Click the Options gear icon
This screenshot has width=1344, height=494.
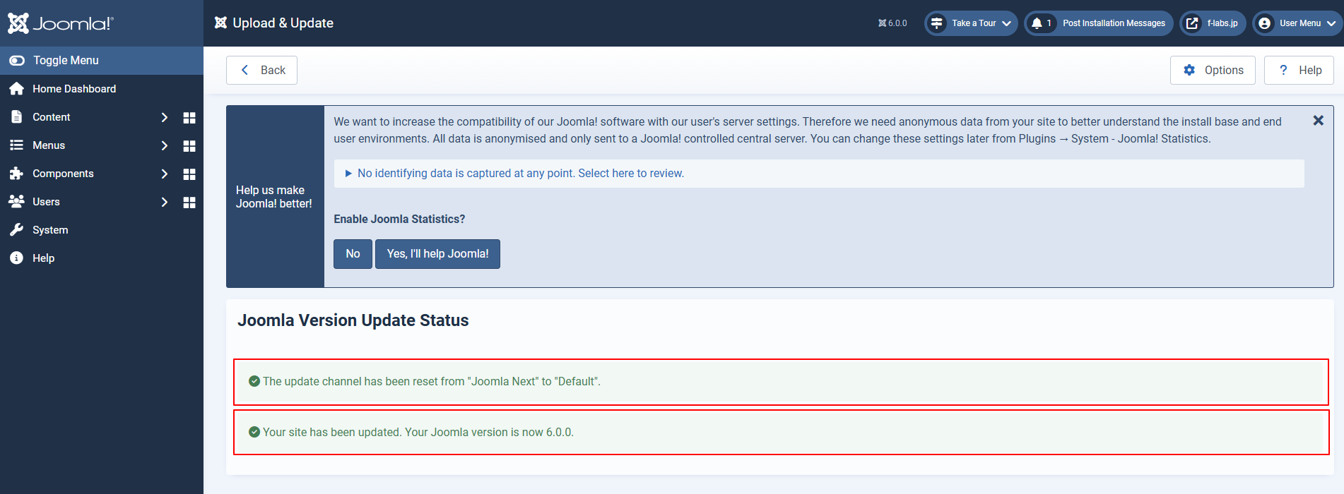click(x=1190, y=71)
